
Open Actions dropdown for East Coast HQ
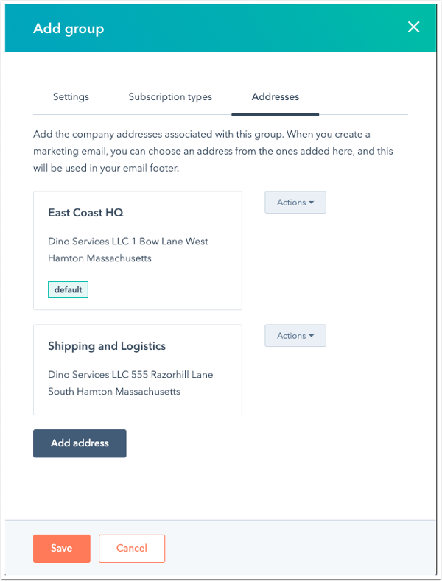[x=295, y=203]
